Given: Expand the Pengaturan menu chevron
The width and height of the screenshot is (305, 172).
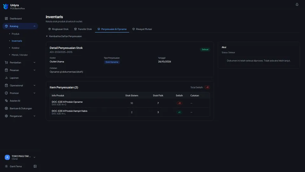Looking at the screenshot, I should point(34,116).
